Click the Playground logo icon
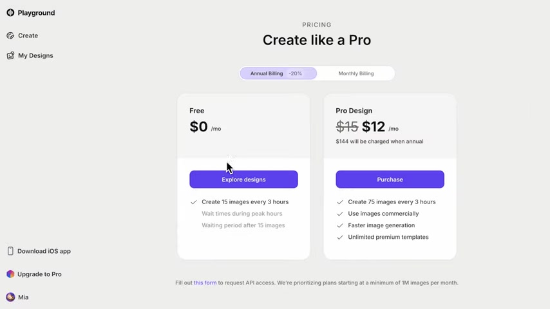The image size is (550, 309). 10,13
